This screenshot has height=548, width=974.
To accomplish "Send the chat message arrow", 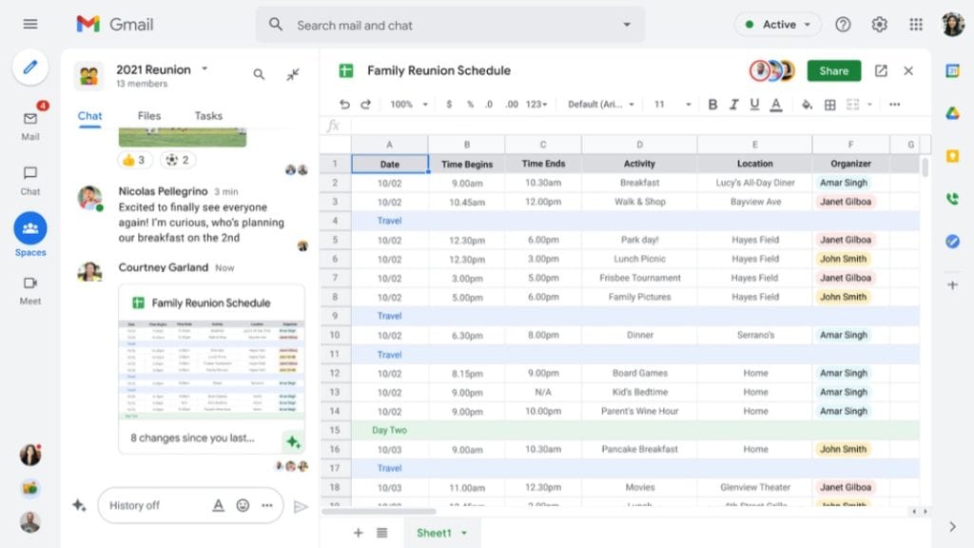I will 301,506.
